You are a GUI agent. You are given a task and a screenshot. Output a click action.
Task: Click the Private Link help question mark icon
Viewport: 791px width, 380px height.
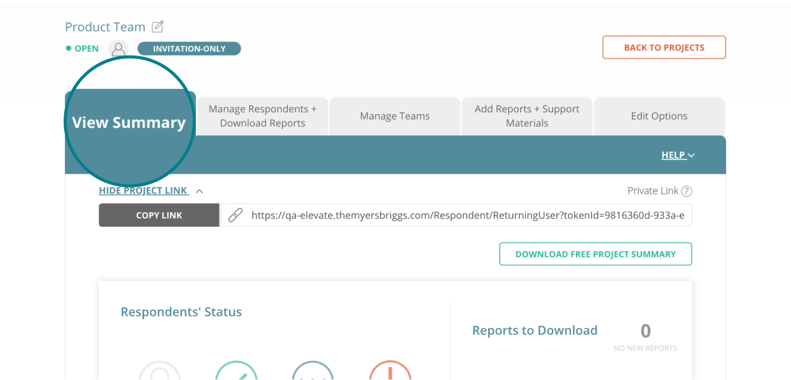click(x=687, y=191)
